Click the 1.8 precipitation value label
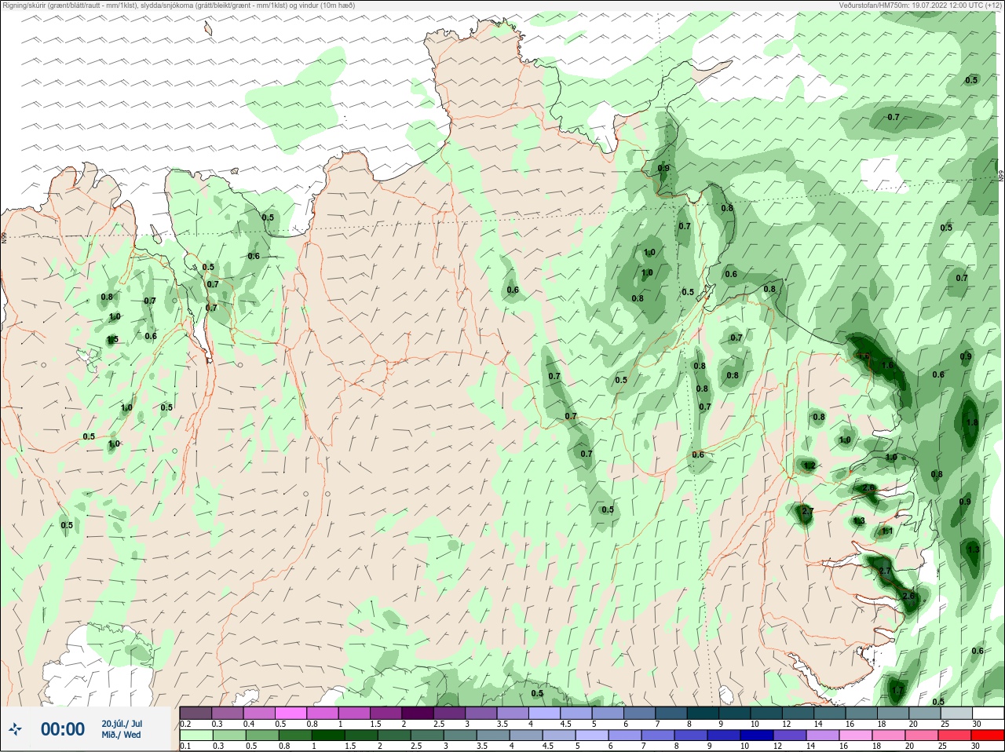The width and height of the screenshot is (1005, 752). (x=972, y=422)
